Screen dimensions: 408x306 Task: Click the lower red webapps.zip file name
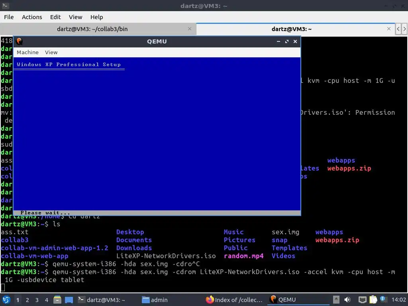(x=337, y=240)
